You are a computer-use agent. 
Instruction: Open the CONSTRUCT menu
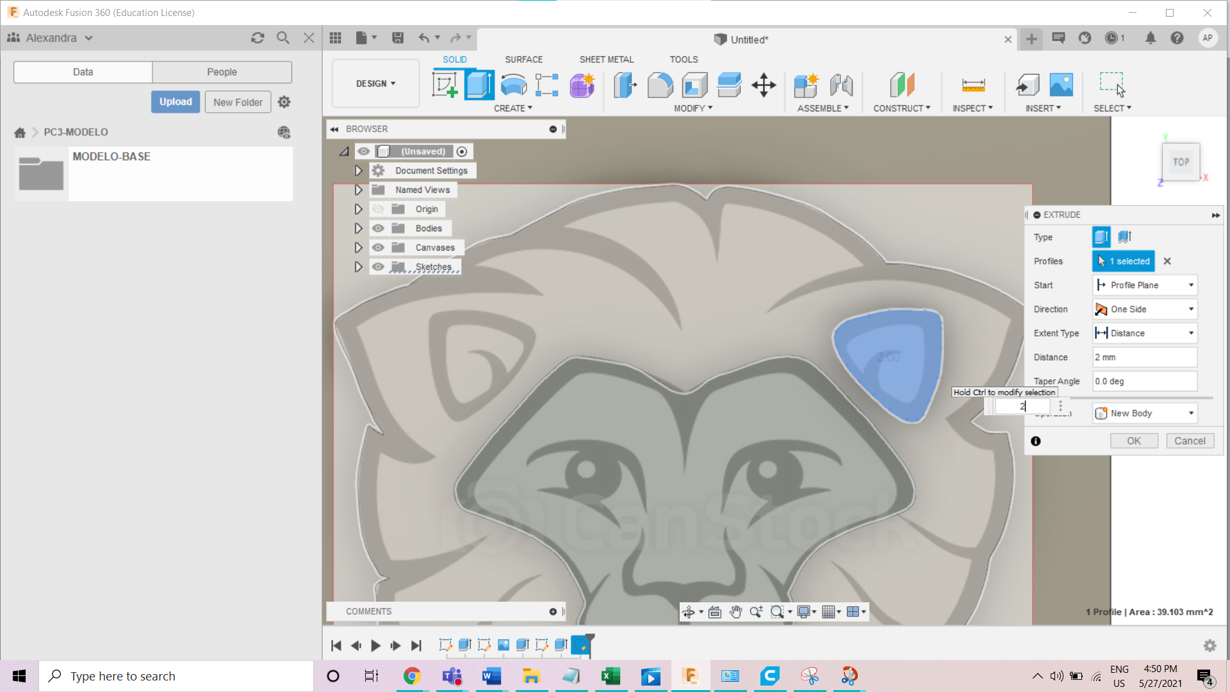coord(902,108)
